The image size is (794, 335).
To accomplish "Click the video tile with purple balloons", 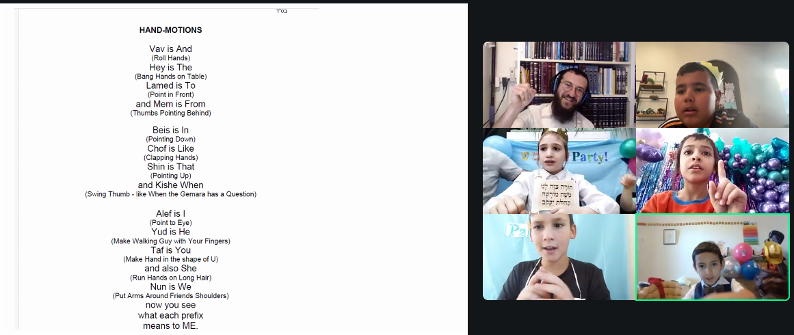I will click(712, 171).
